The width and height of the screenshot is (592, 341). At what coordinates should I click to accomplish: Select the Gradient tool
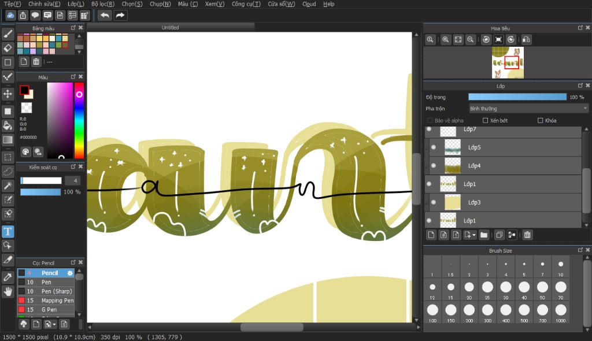coord(8,140)
